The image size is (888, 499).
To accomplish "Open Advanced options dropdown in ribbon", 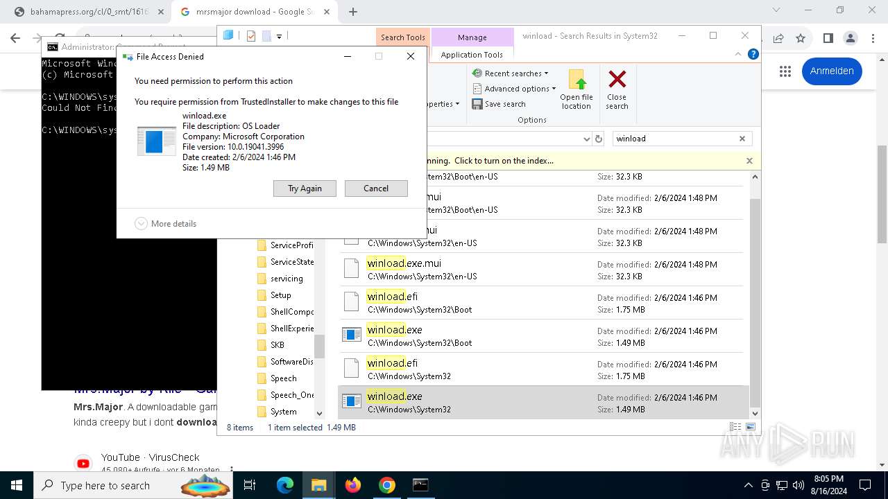I will tap(514, 89).
